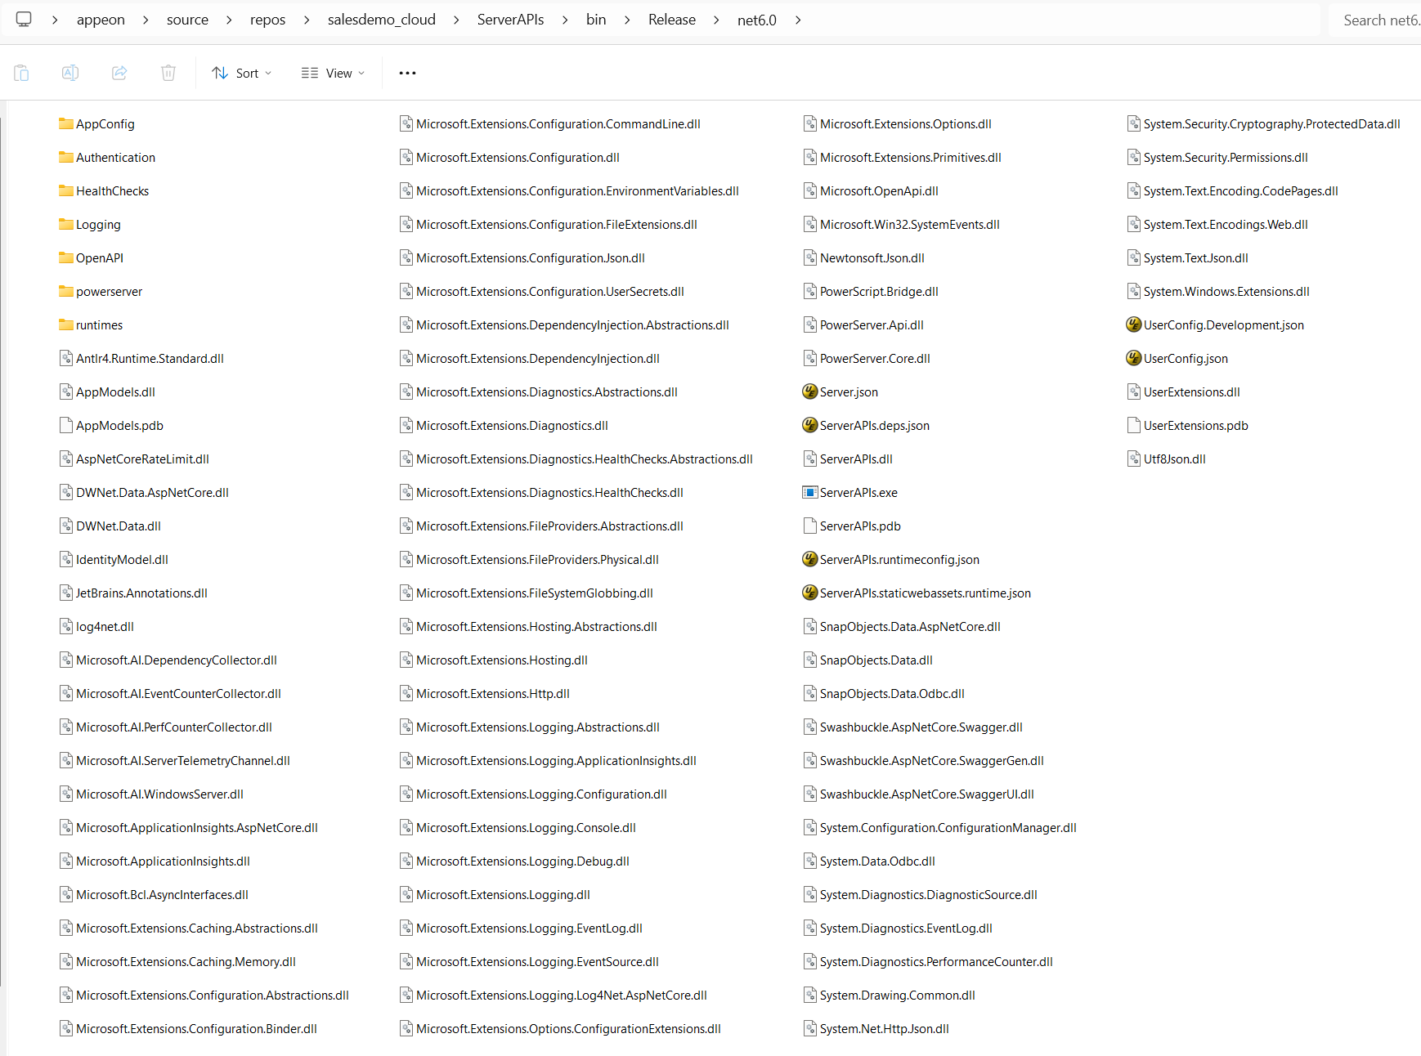The width and height of the screenshot is (1421, 1056).
Task: Open the View dropdown menu
Action: click(x=333, y=73)
